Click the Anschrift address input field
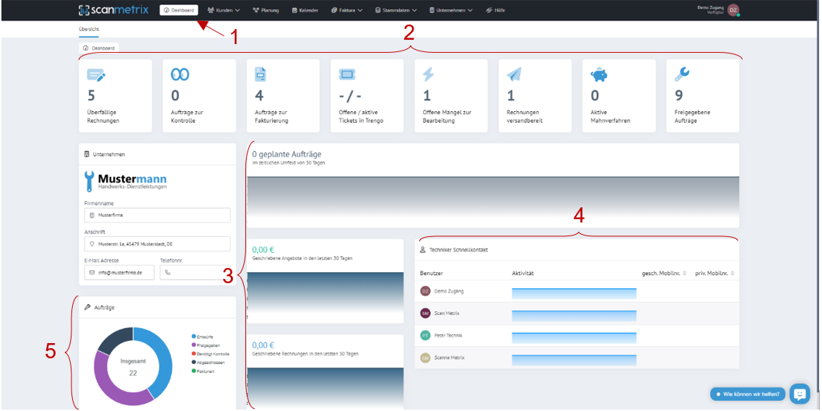The image size is (822, 411). (157, 244)
